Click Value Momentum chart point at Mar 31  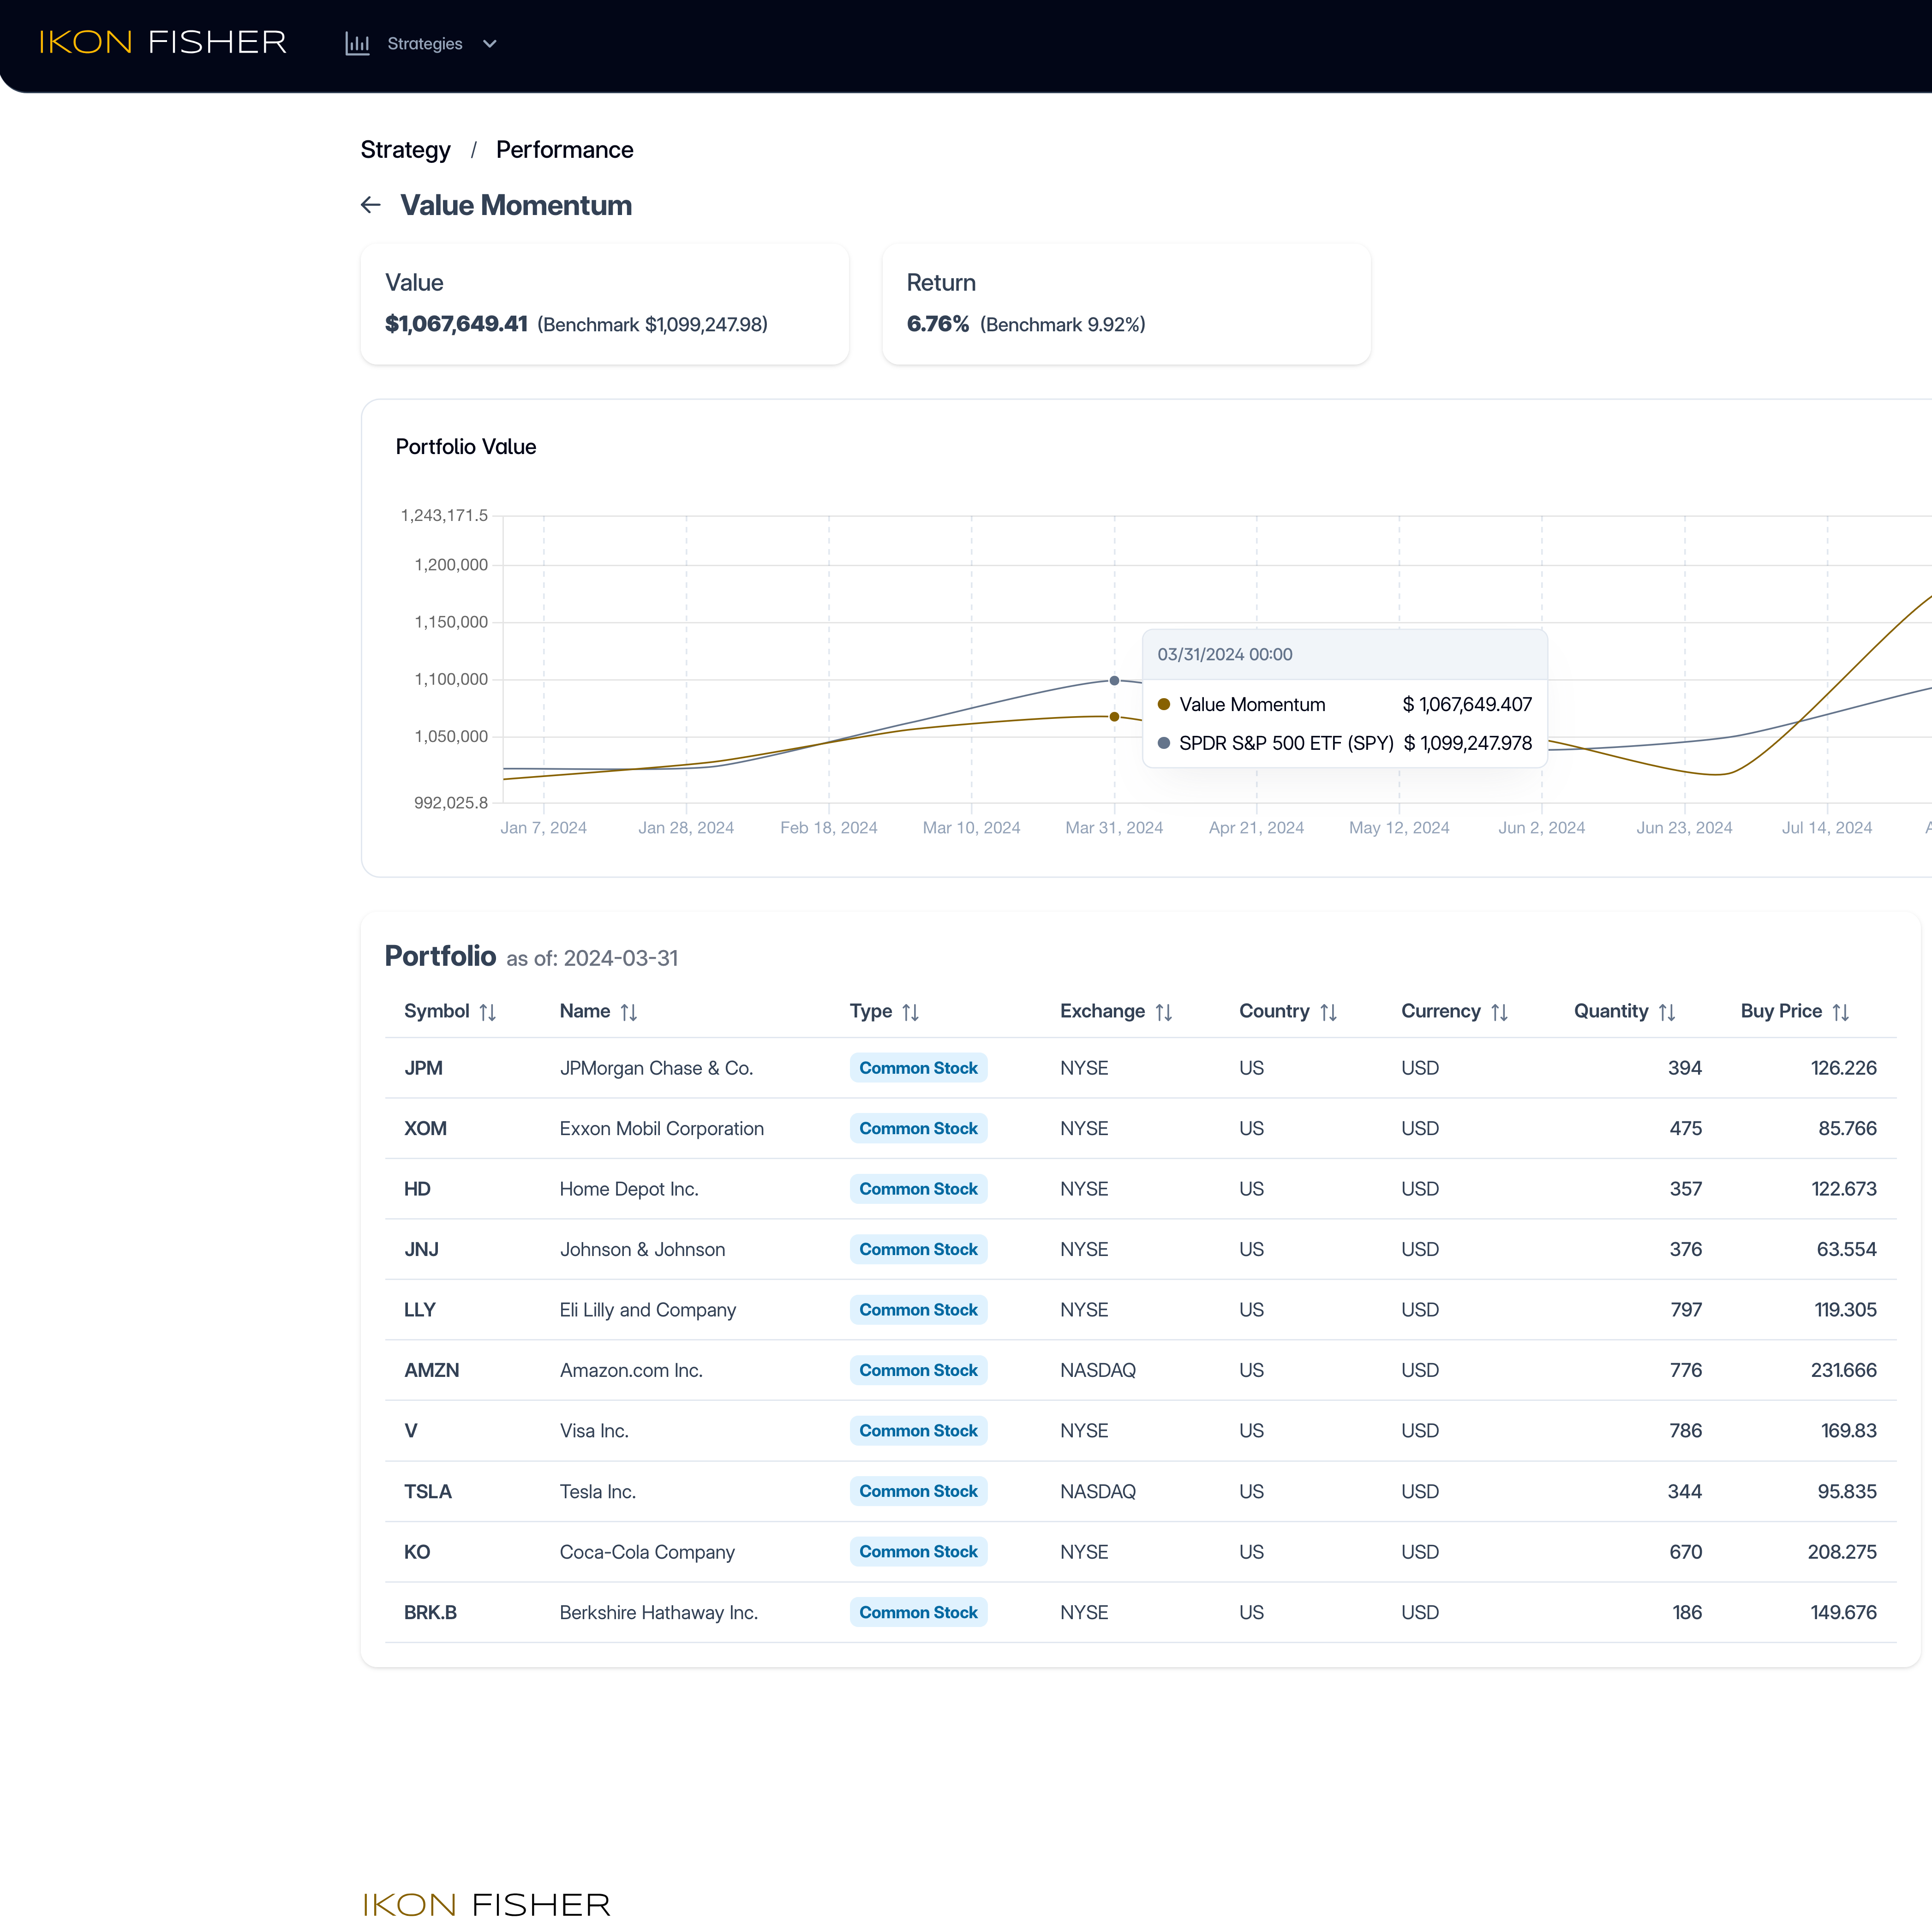pyautogui.click(x=1114, y=717)
